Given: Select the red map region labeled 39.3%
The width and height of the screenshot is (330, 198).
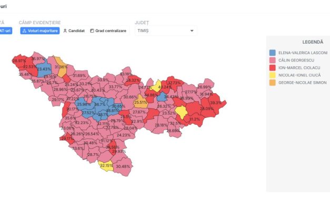Looking at the screenshot, I should [x=215, y=103].
